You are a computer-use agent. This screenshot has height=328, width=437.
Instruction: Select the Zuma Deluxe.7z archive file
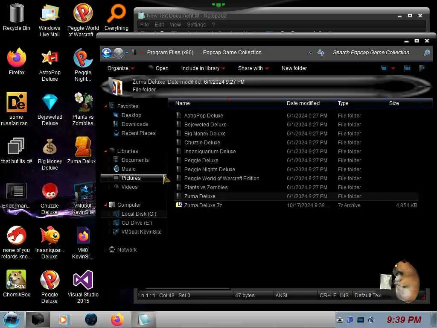(x=296, y=205)
